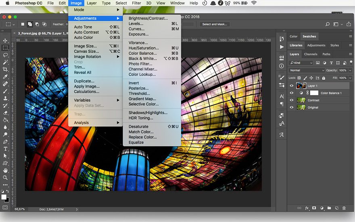This screenshot has height=222, width=355.
Task: Create a new group folder icon
Action: (x=329, y=208)
